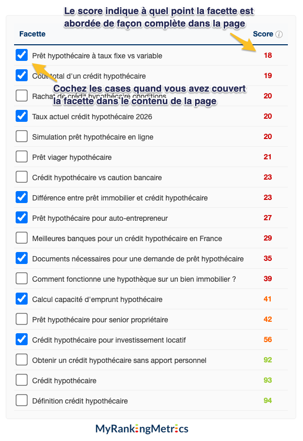Screen dimensions: 303x441
Task: Uncheck Prêt hypothécaire à taux fixe vs variable
Action: [22, 55]
